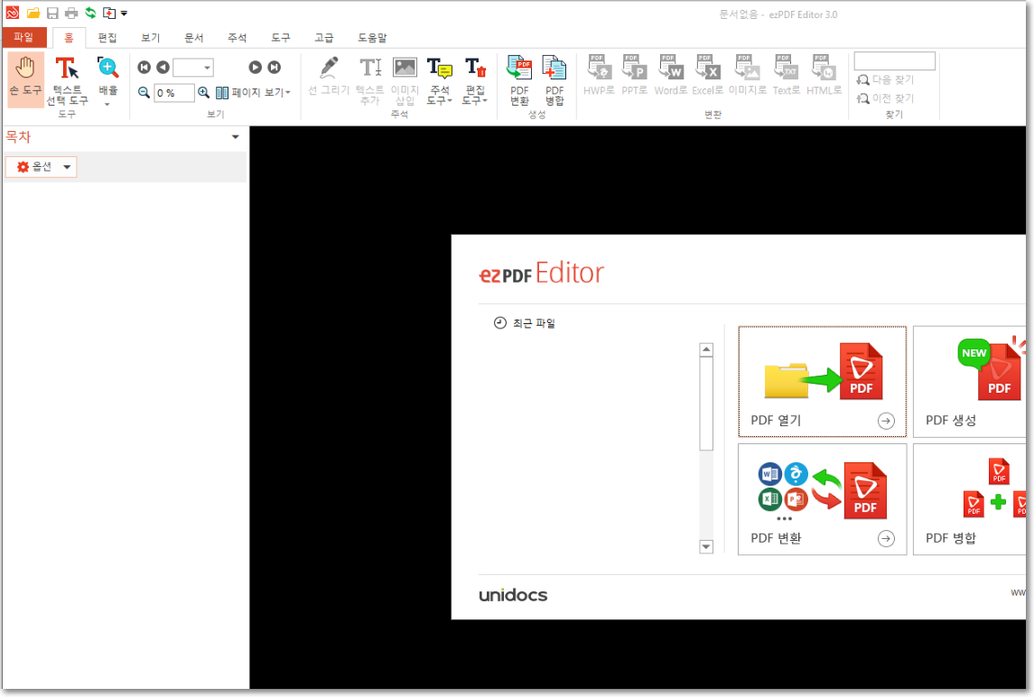This screenshot has width=1034, height=697.
Task: Click the PDF Open (PDF 열기) card
Action: (823, 381)
